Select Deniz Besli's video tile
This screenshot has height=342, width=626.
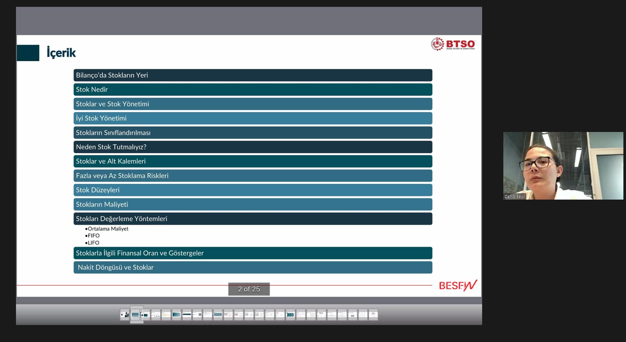(x=563, y=166)
